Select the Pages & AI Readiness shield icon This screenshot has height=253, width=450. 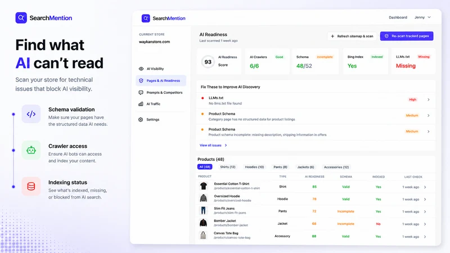click(141, 80)
